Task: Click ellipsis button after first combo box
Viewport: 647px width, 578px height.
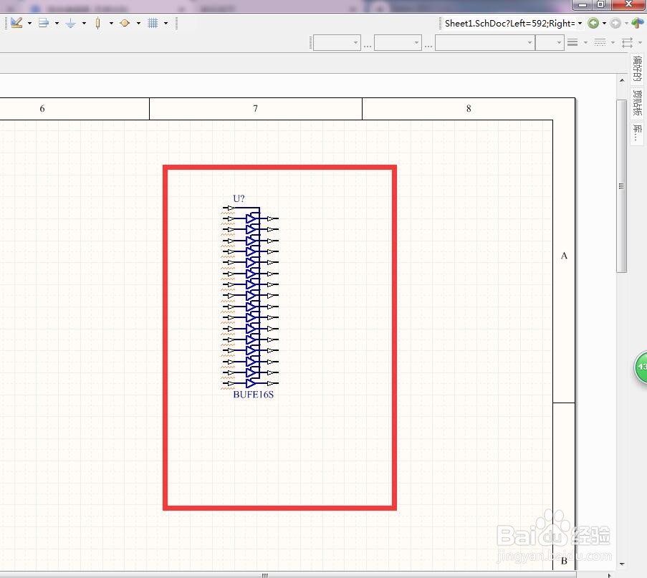Action: pos(368,45)
